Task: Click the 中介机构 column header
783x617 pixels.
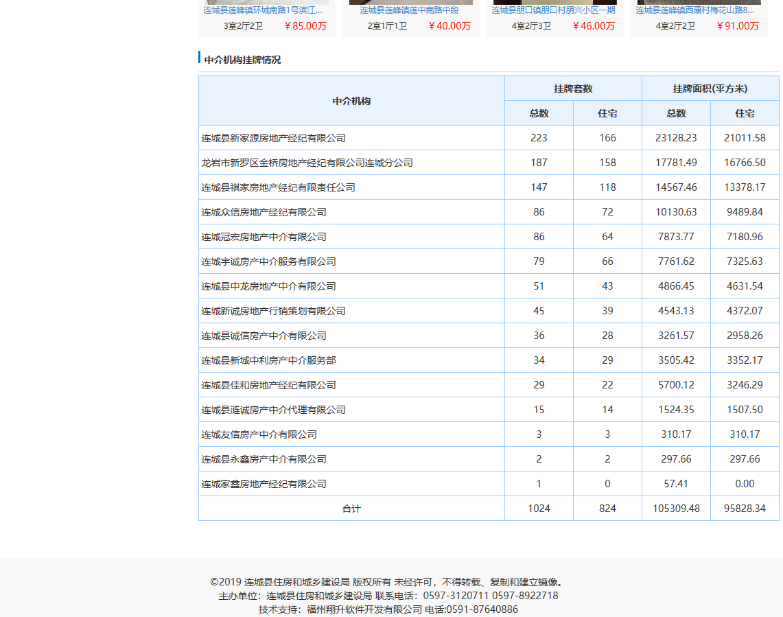Action: pos(351,101)
